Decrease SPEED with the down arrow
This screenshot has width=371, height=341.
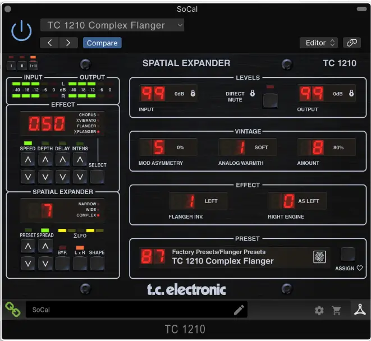point(28,177)
